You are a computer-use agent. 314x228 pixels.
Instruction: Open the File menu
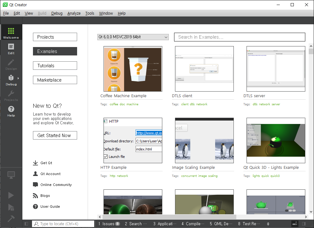[6, 13]
